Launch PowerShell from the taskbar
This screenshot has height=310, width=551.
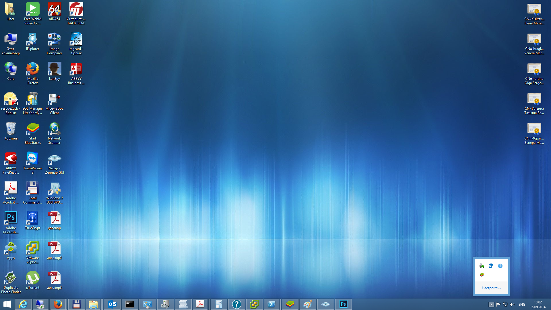pos(271,304)
